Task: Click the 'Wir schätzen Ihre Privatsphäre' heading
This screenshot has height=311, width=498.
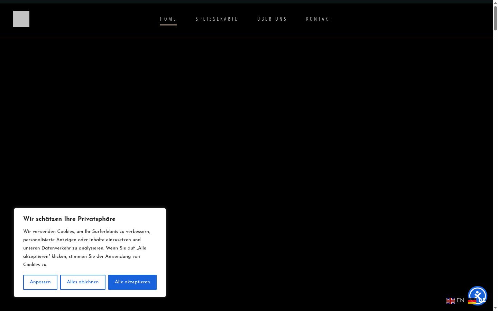Action: click(69, 219)
